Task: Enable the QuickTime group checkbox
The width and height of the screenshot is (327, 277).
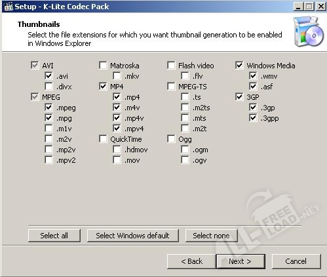Action: (103, 139)
